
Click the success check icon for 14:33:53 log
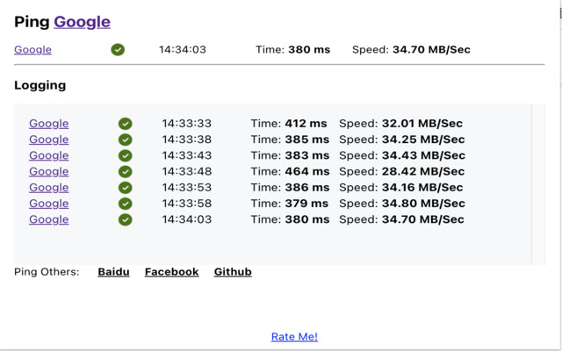coord(126,188)
